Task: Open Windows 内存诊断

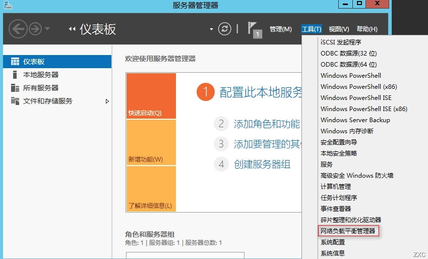Action: pos(347,131)
